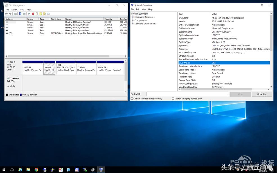Click the Show/Hide Console Tree icon
The width and height of the screenshot is (277, 173).
click(x=15, y=13)
